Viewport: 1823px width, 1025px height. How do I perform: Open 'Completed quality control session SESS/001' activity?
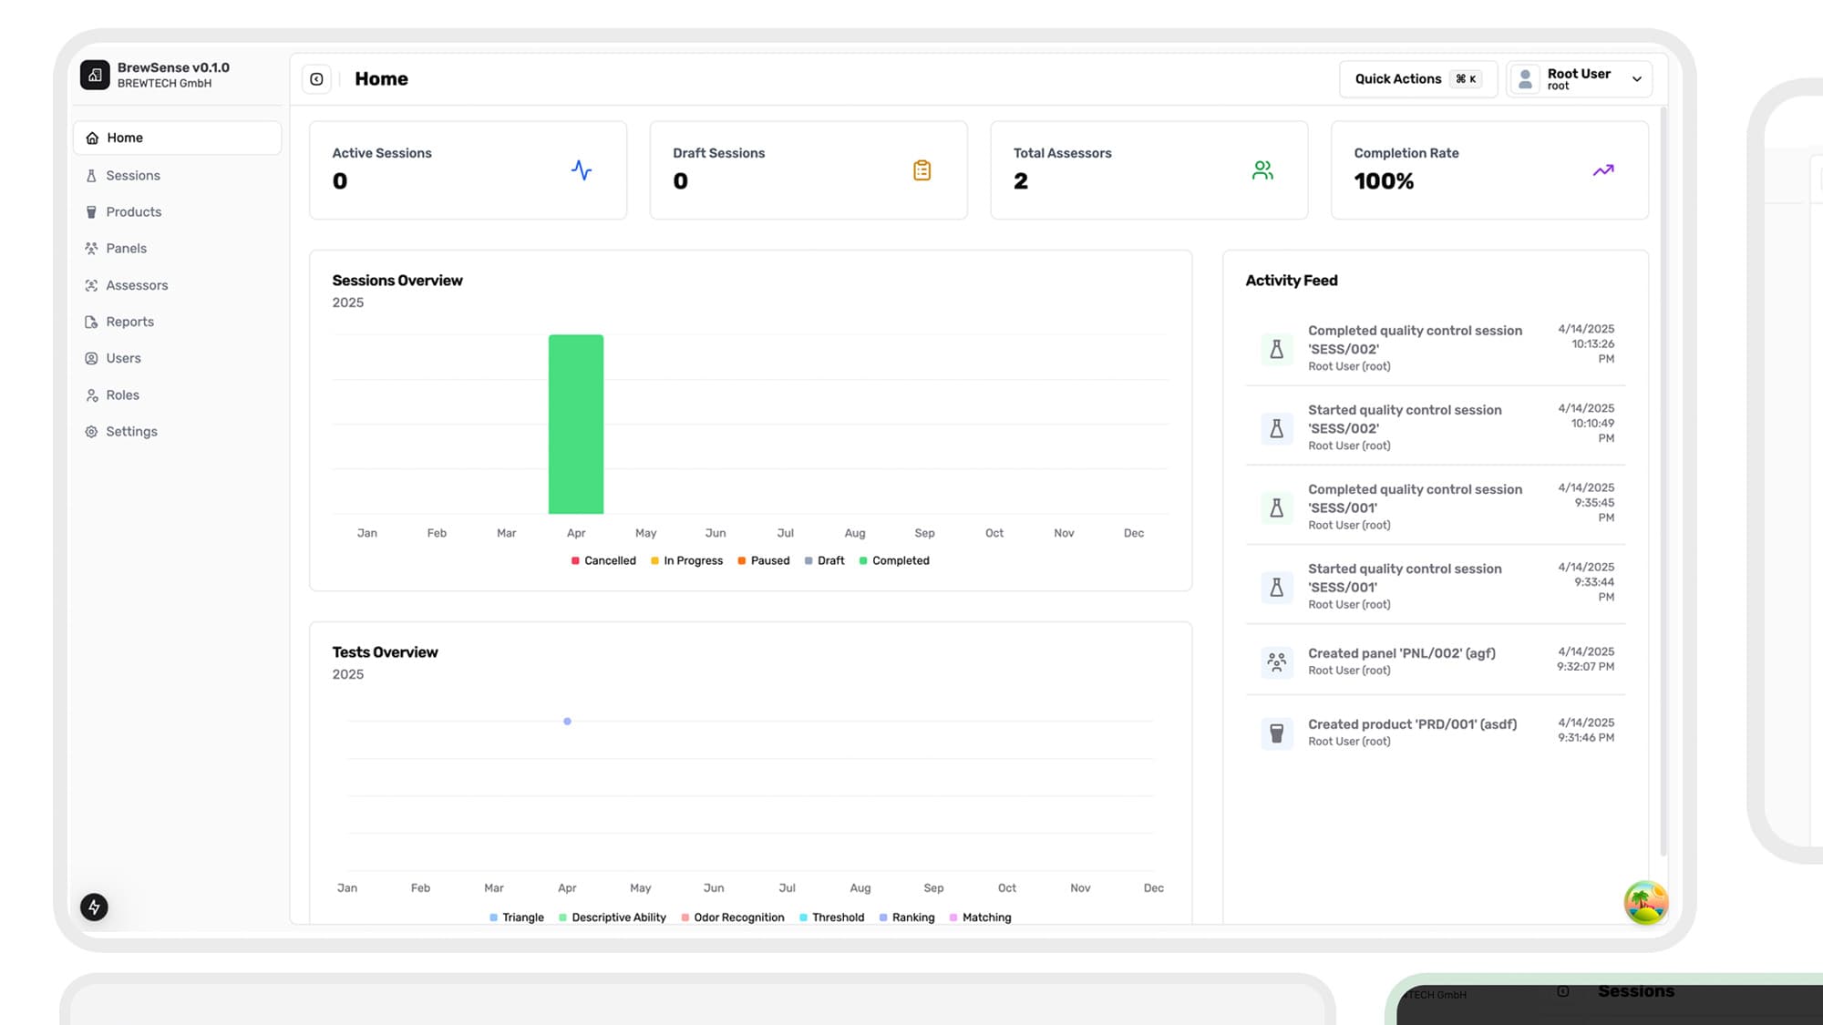(x=1436, y=506)
